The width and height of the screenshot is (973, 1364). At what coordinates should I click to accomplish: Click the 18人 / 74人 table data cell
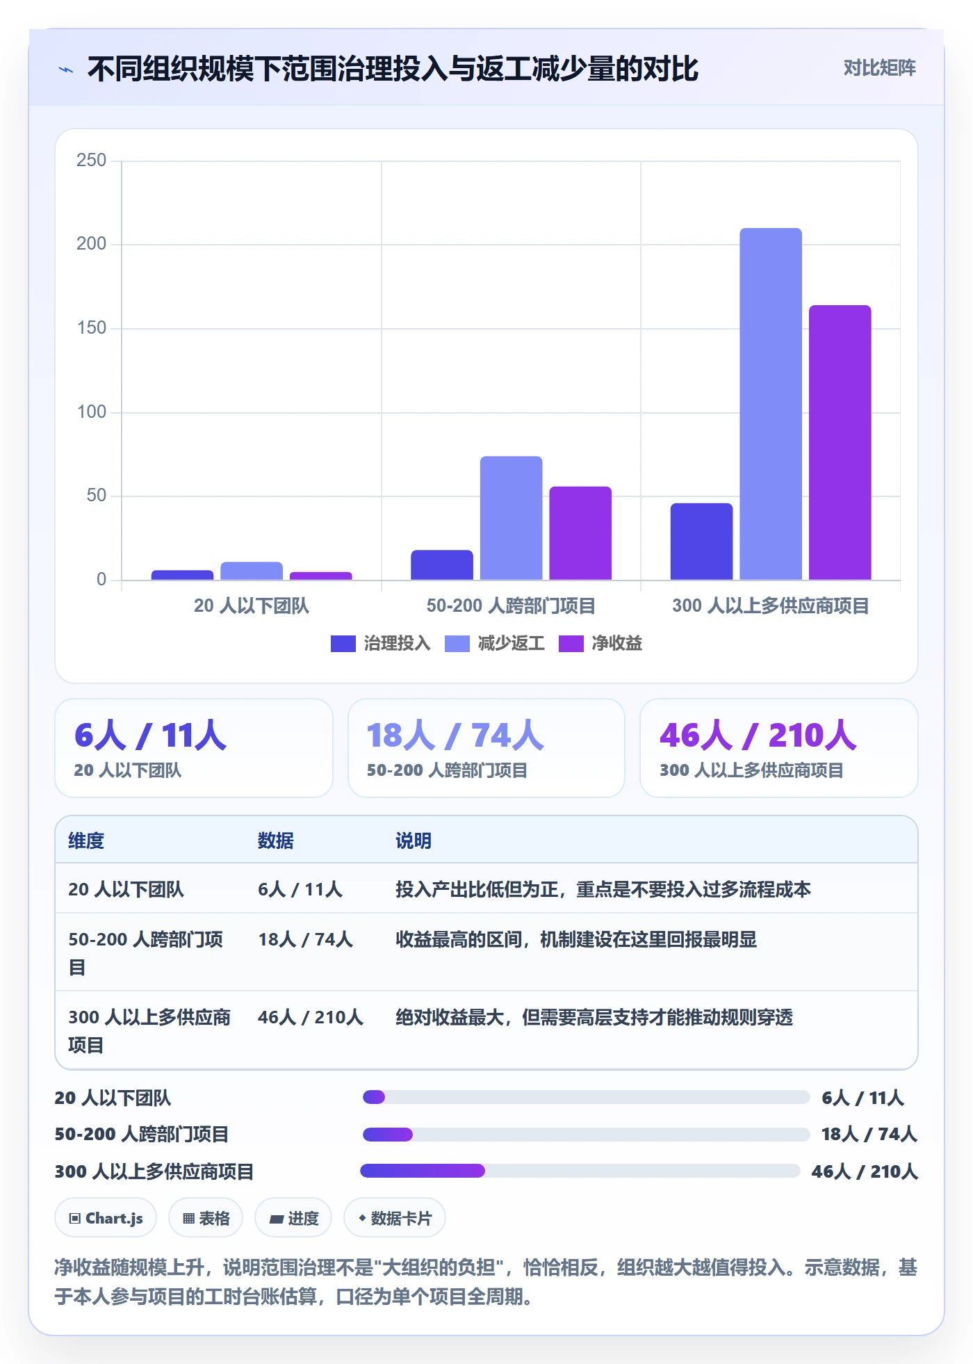306,939
